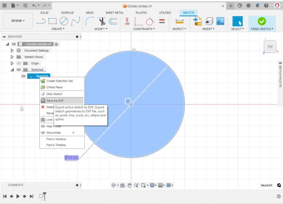Screen dimensions: 283x204
Task: Click the Redo arrow
Action: click(x=45, y=6)
